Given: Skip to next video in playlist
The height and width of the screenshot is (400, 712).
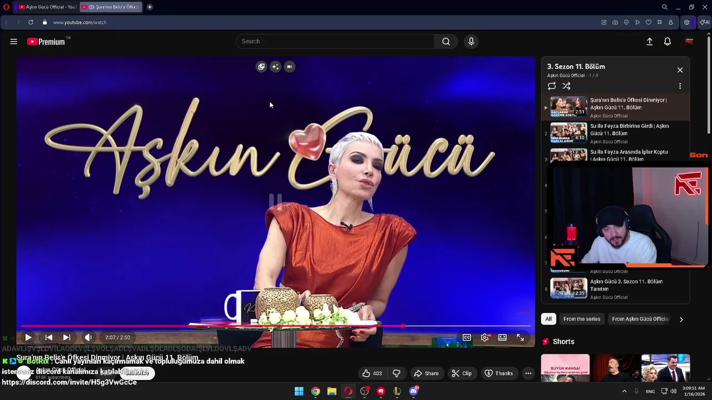Looking at the screenshot, I should (x=66, y=337).
